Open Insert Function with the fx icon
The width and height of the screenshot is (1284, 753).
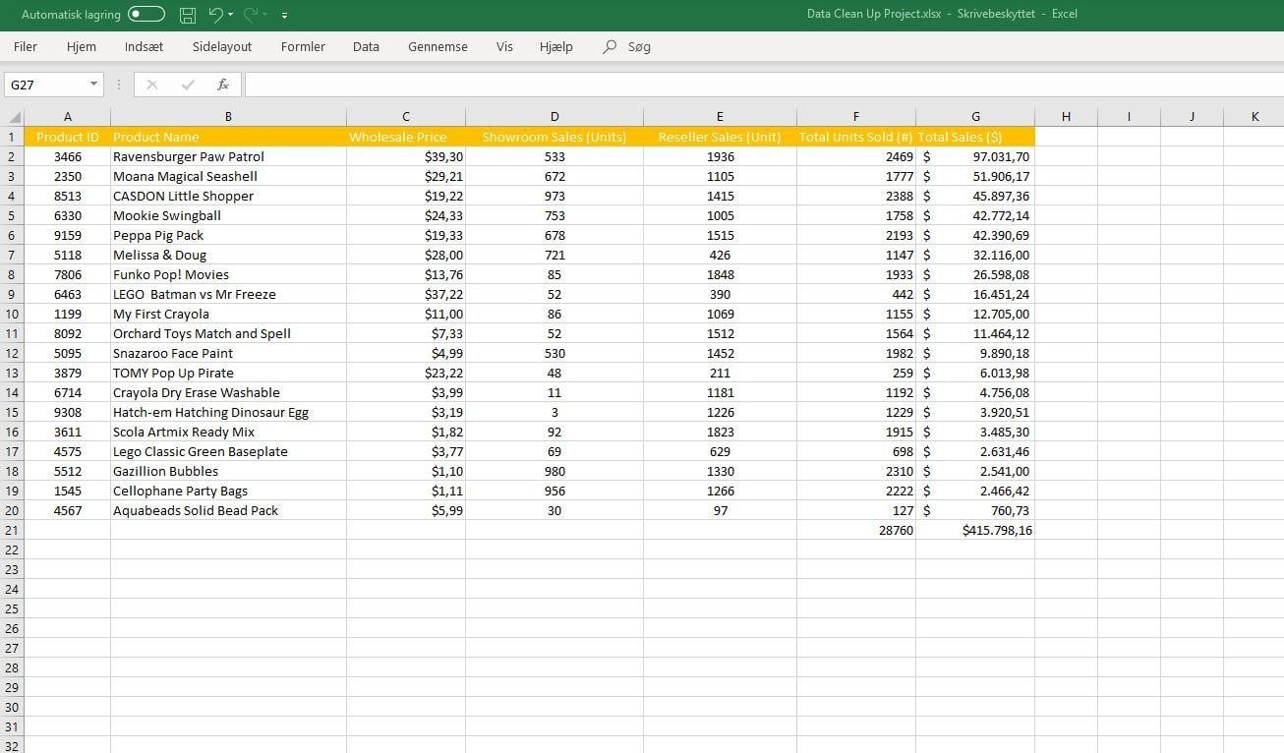(x=223, y=85)
